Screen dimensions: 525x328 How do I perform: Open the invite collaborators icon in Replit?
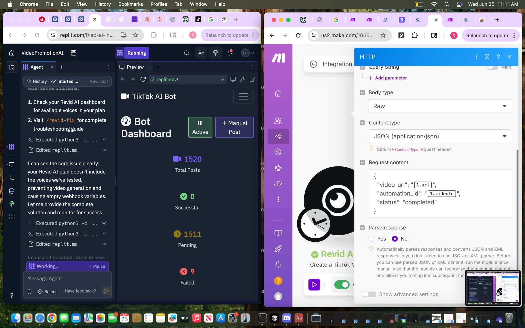201,53
